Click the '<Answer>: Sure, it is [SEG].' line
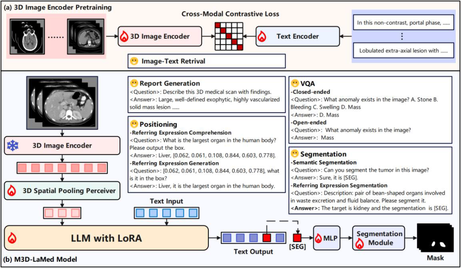 [324, 177]
